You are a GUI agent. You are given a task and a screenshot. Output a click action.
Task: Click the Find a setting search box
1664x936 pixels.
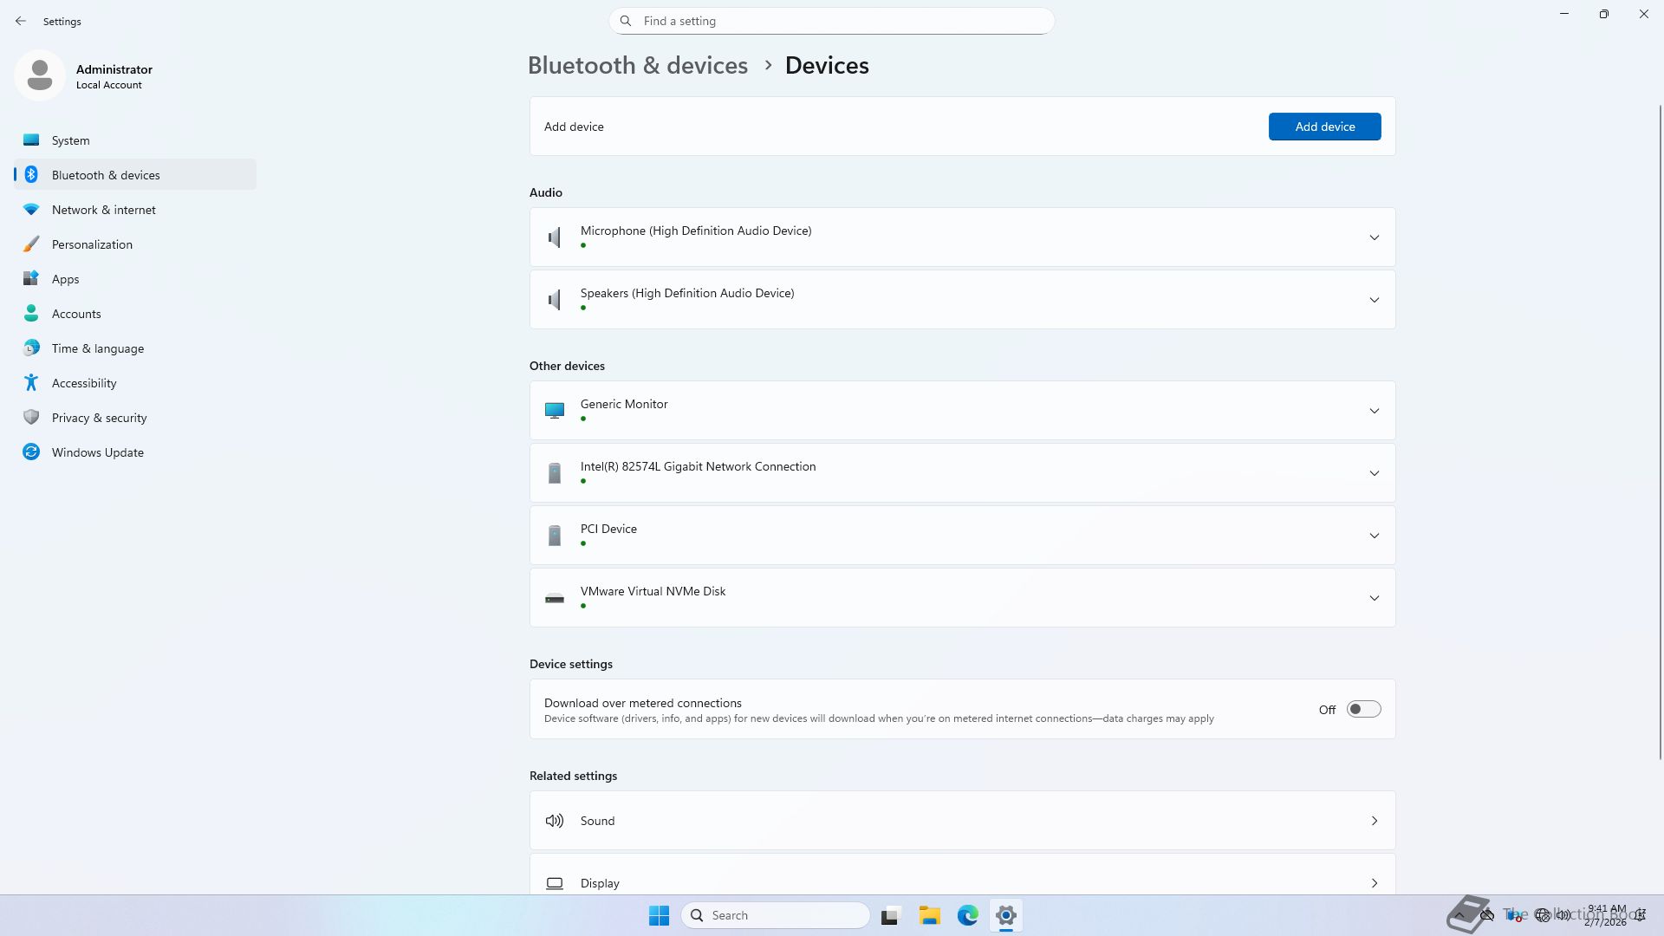[832, 21]
